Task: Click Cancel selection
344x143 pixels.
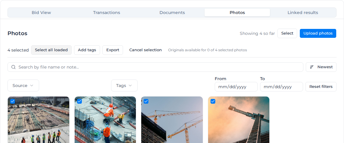Action: tap(145, 50)
